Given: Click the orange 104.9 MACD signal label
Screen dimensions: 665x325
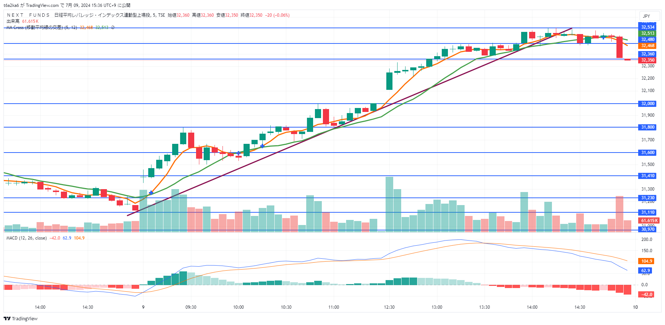Looking at the screenshot, I should click(647, 261).
